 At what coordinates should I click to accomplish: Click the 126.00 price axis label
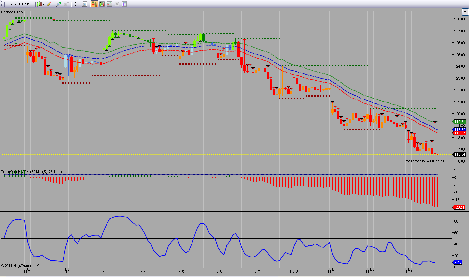tap(460, 43)
